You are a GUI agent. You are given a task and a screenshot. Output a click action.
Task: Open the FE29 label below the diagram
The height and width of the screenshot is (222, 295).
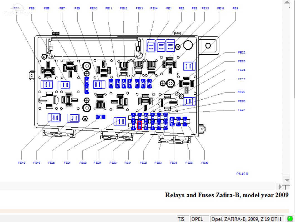(97, 163)
